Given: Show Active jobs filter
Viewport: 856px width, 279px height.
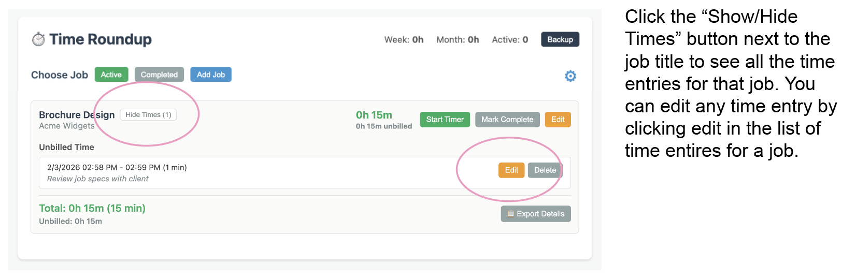Looking at the screenshot, I should (x=111, y=75).
